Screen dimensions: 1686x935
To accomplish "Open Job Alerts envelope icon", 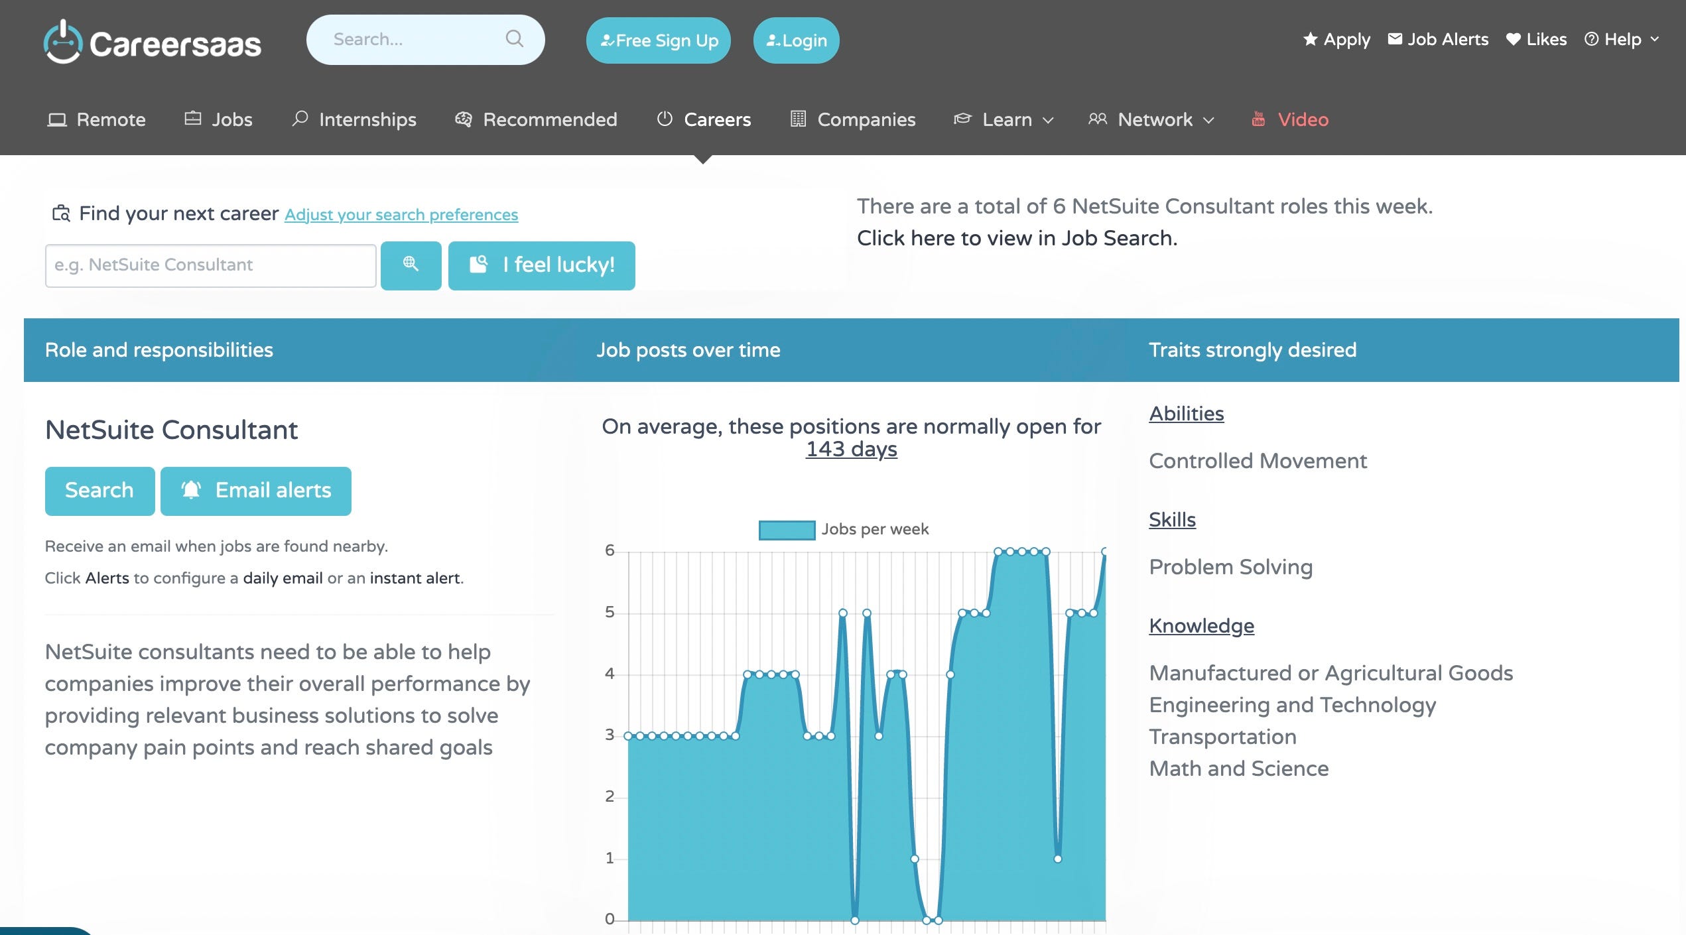I will pyautogui.click(x=1395, y=40).
